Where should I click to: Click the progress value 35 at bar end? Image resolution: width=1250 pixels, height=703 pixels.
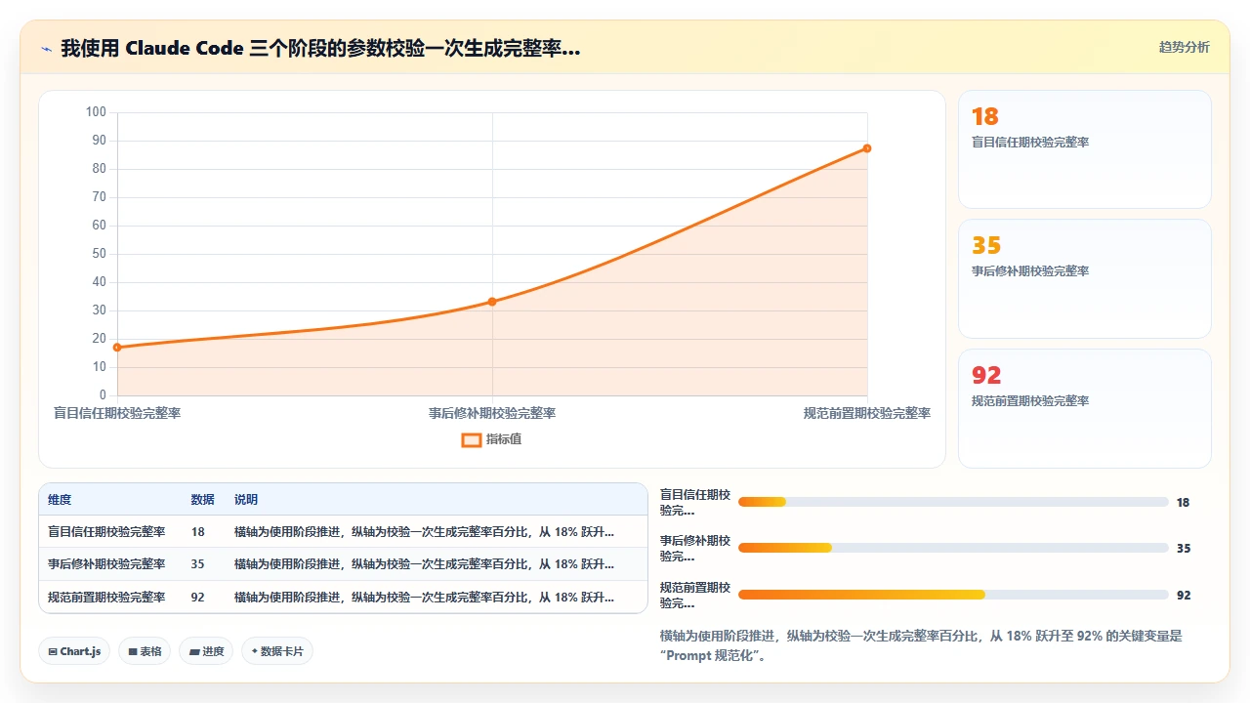(1184, 548)
